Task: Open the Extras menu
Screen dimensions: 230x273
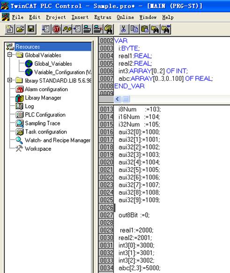Action: click(x=103, y=17)
